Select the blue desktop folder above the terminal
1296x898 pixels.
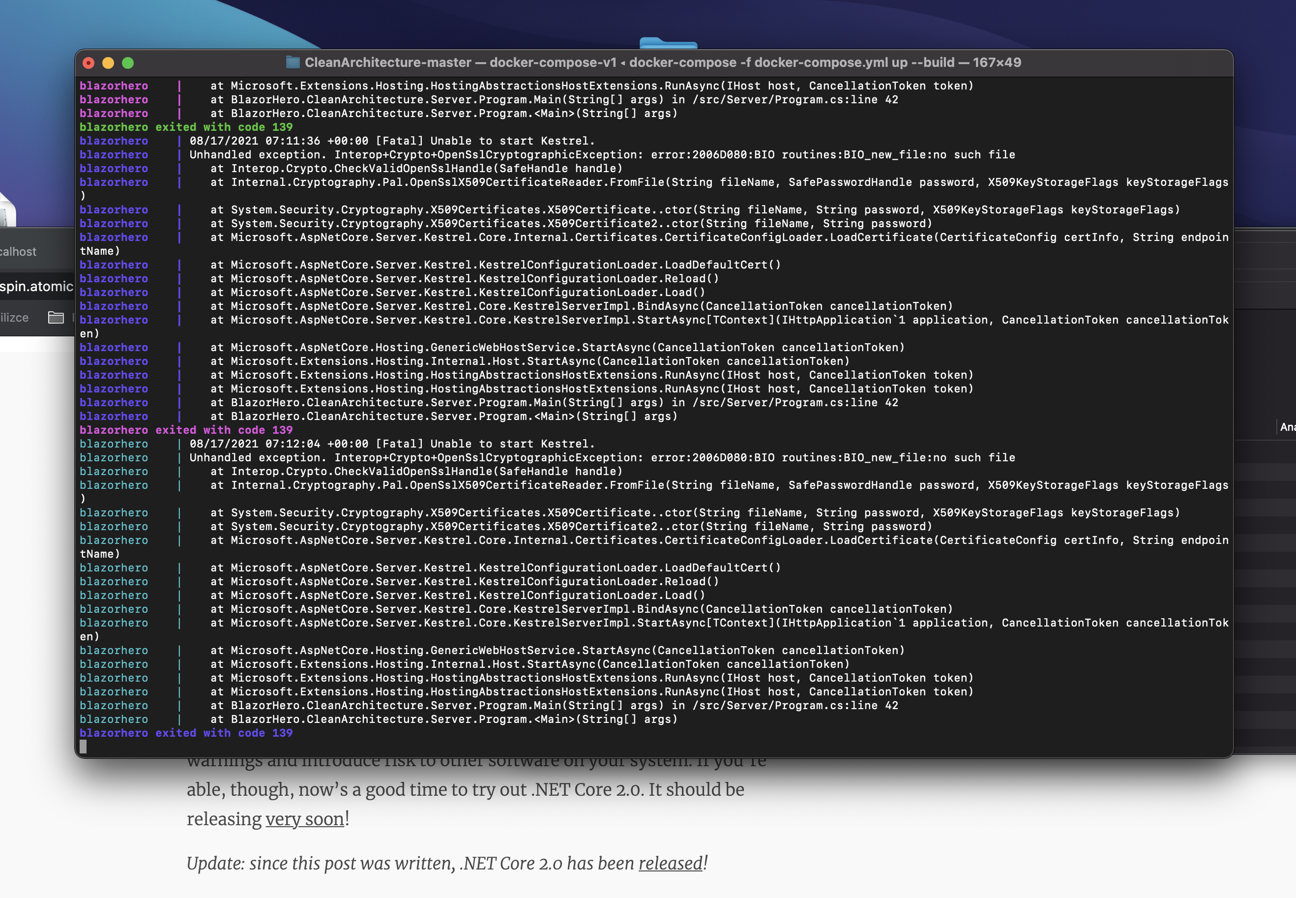click(x=668, y=43)
